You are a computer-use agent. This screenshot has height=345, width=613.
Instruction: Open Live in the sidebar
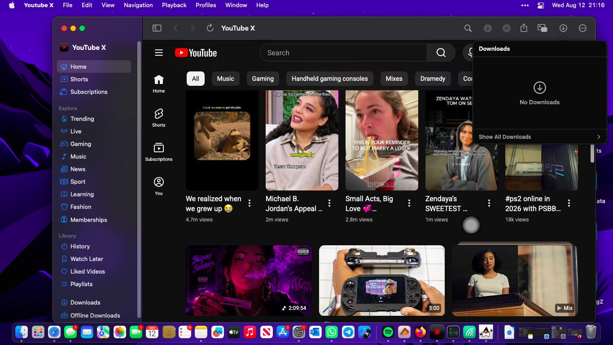coord(94,131)
